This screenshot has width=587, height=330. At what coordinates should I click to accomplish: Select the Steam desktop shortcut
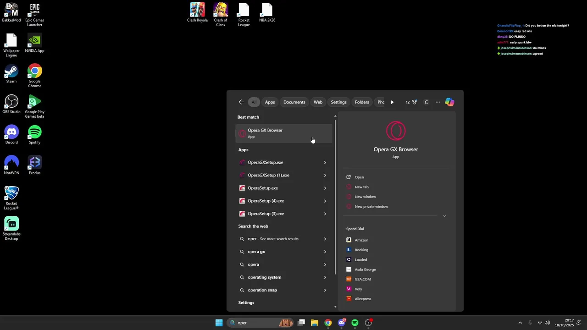tap(11, 74)
